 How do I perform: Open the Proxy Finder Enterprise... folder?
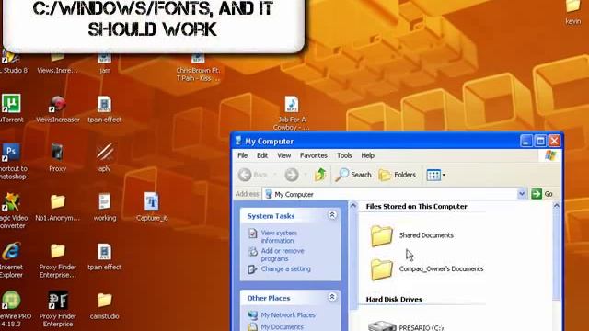pyautogui.click(x=57, y=251)
